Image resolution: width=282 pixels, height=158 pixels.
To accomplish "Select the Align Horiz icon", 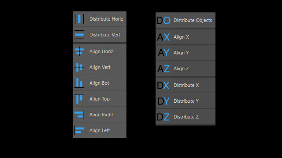I will (79, 51).
